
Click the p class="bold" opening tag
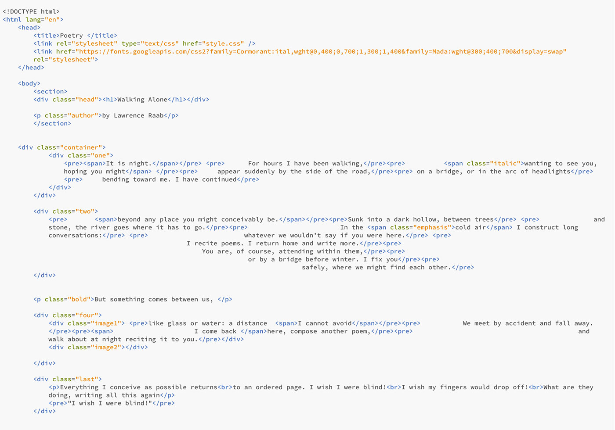(64, 299)
